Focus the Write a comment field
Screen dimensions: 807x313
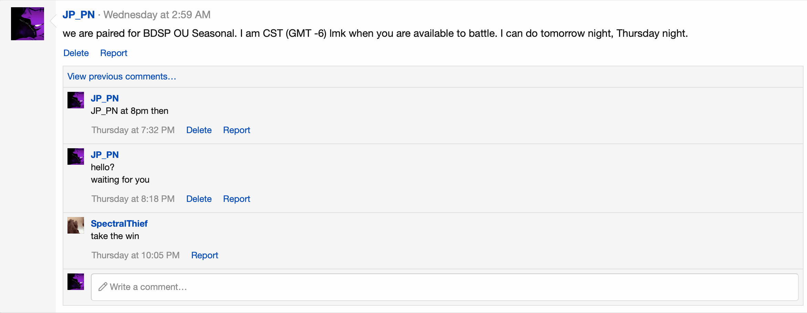[x=444, y=287]
